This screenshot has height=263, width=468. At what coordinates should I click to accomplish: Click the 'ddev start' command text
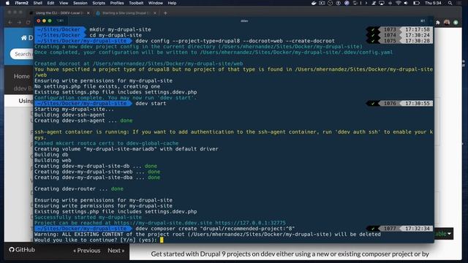(x=151, y=104)
